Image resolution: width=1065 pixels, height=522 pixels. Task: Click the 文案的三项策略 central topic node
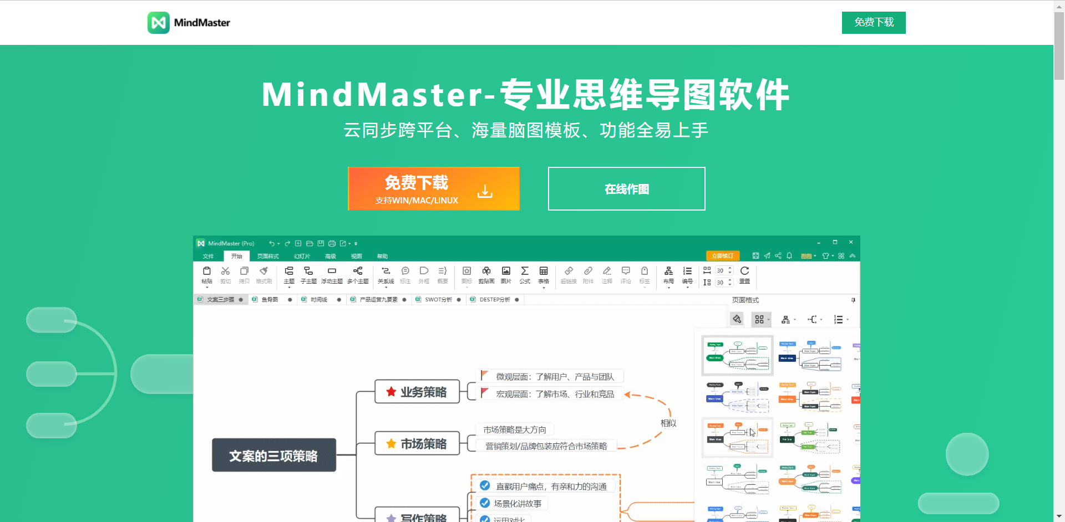point(274,456)
